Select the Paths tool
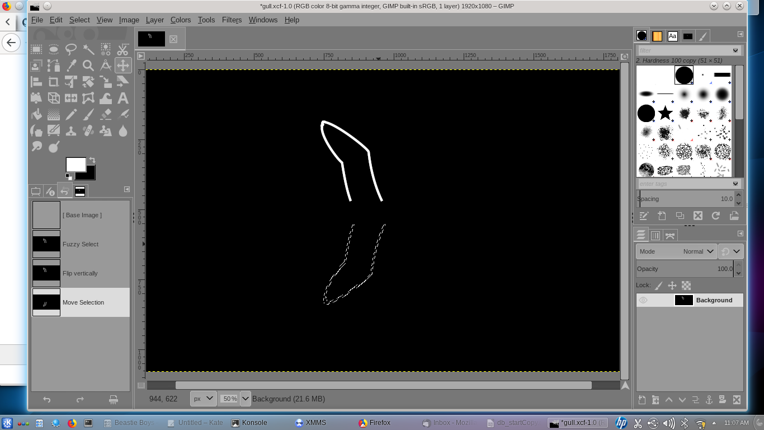The width and height of the screenshot is (764, 430). pos(54,66)
